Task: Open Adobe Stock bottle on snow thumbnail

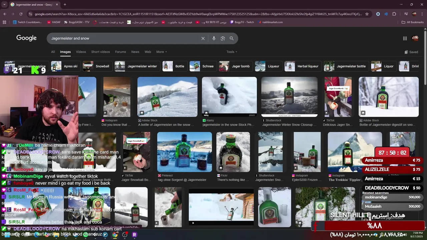Action: coord(167,97)
